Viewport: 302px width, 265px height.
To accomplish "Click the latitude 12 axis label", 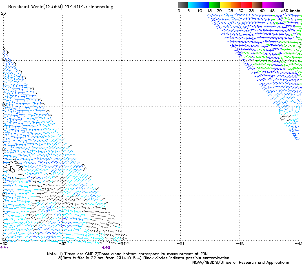I will [x=3, y=194].
